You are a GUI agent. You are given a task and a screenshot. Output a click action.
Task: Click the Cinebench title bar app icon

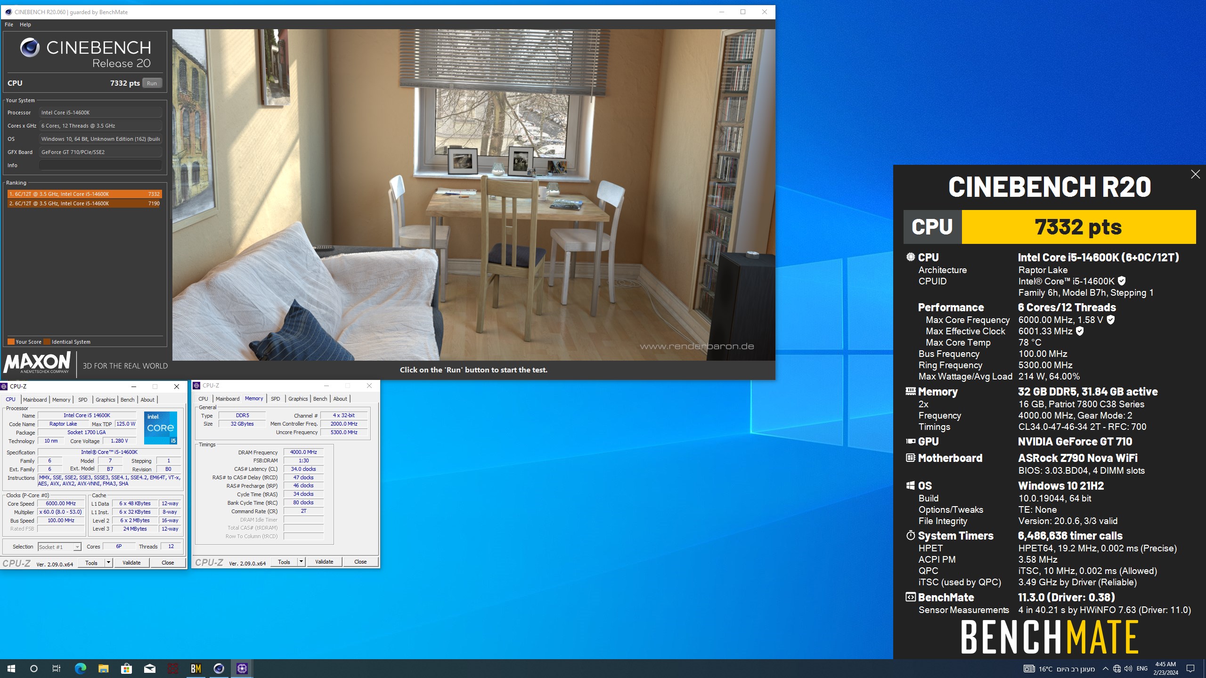pyautogui.click(x=8, y=12)
